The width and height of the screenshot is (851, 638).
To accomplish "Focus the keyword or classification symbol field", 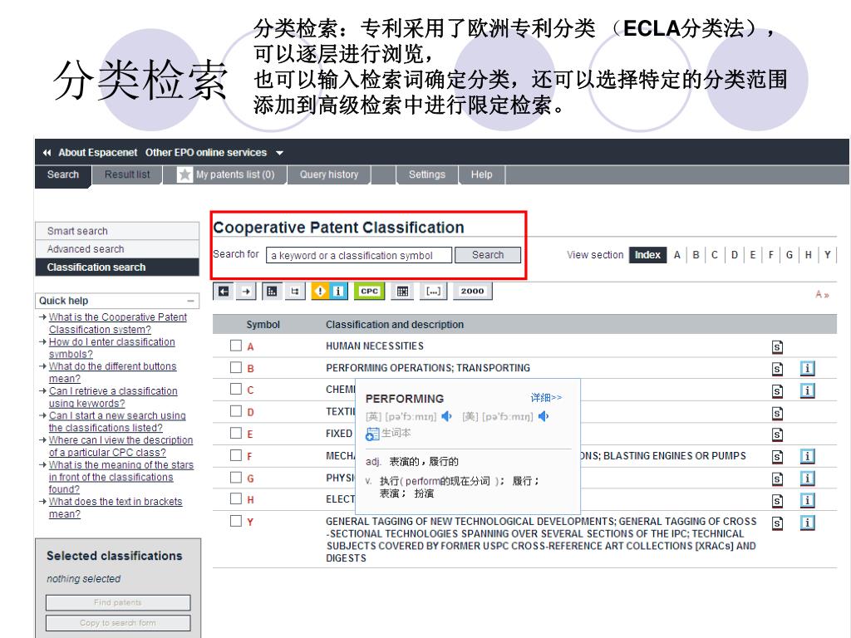I will [359, 256].
